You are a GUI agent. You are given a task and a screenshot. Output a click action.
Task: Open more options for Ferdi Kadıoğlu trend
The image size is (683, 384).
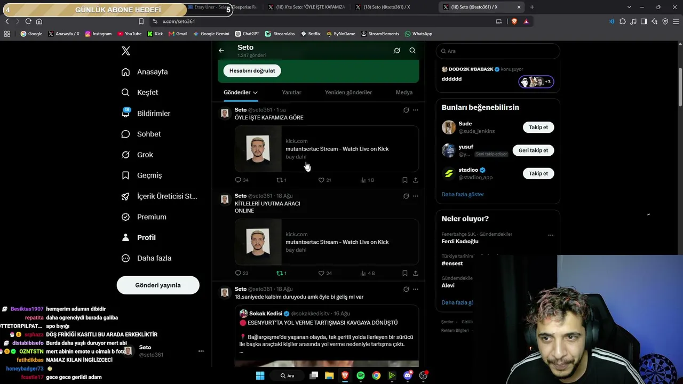(x=551, y=235)
